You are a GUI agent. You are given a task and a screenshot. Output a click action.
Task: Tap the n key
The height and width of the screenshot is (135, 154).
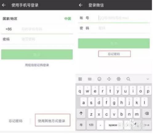pyautogui.click(x=129, y=114)
